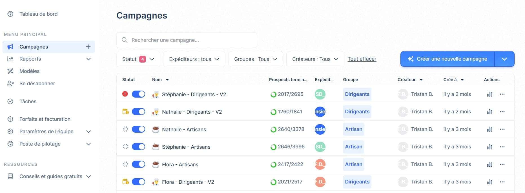Open the Groupes : Tous filter
This screenshot has width=525, height=193.
pos(256,59)
